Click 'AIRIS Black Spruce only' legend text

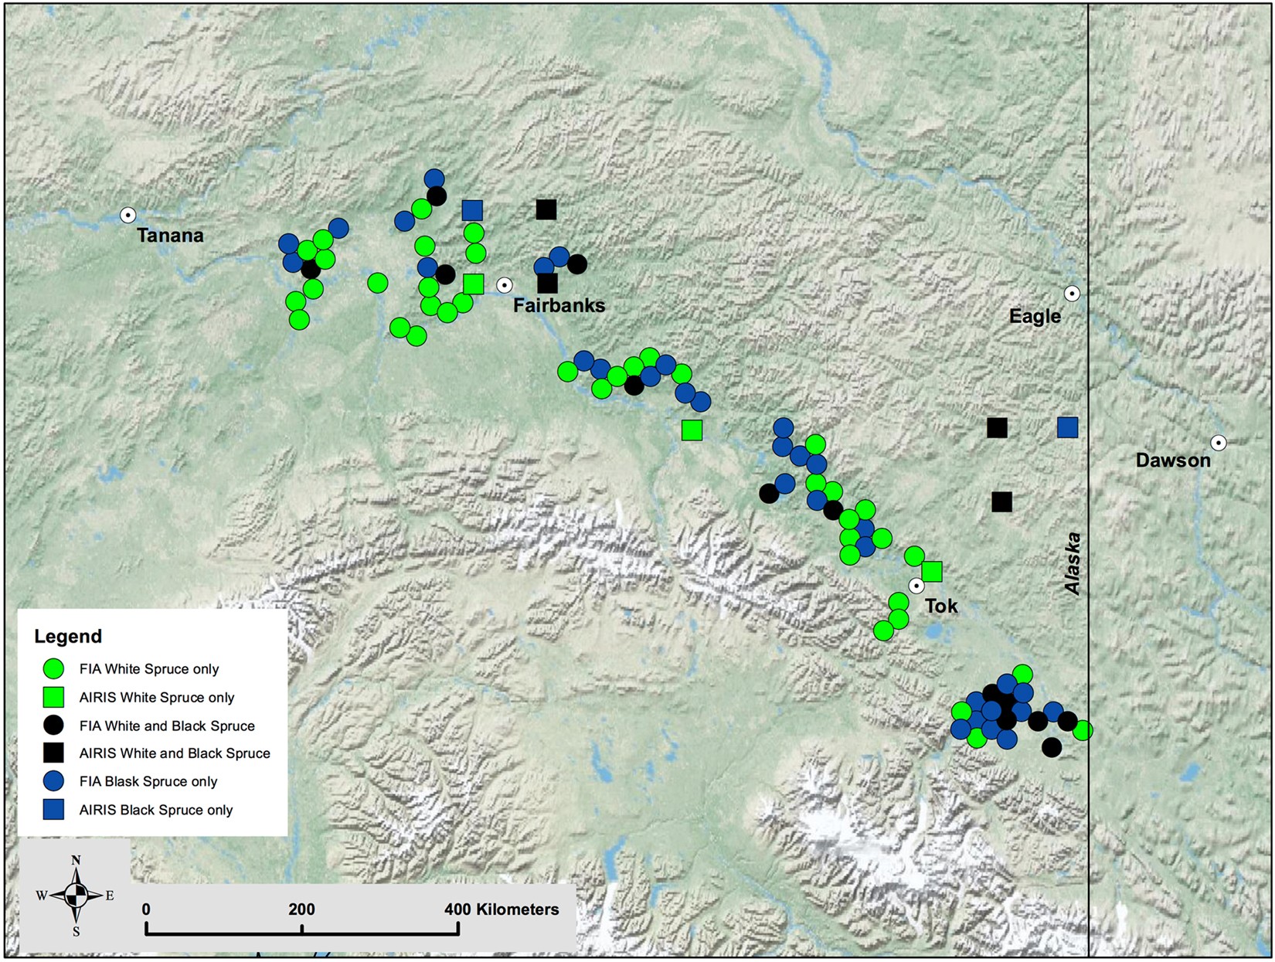click(156, 811)
